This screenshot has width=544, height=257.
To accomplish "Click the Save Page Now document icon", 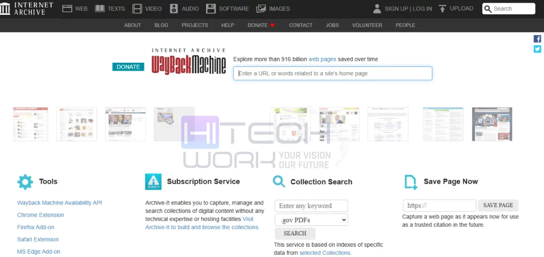I will tap(411, 182).
